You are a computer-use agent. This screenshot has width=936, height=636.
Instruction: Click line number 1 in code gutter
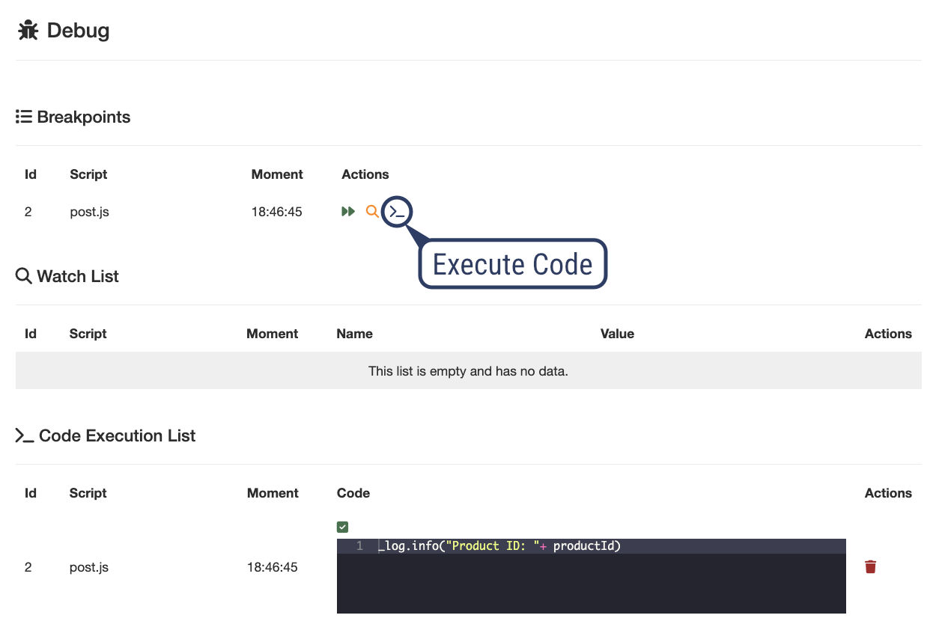[x=359, y=546]
